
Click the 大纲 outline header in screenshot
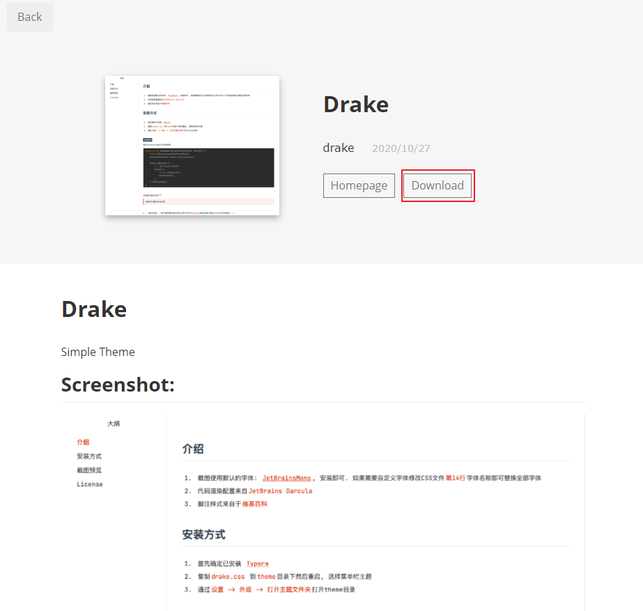[x=114, y=424]
